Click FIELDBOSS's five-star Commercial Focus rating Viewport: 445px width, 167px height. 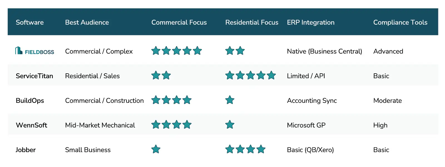[176, 51]
